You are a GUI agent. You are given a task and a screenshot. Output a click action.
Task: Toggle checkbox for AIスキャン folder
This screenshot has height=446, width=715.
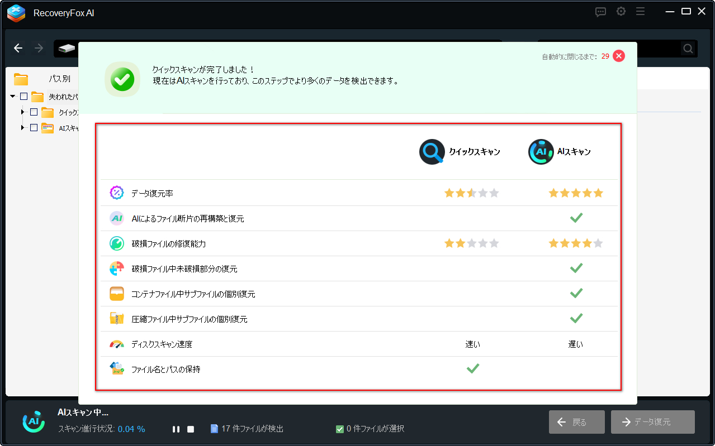(x=34, y=127)
